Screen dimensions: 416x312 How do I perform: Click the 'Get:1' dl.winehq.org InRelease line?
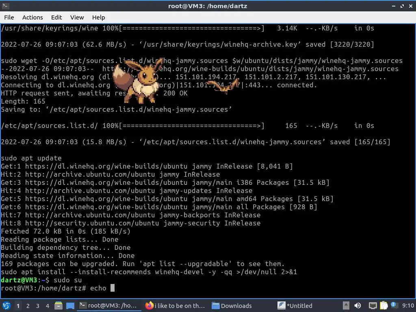click(147, 166)
